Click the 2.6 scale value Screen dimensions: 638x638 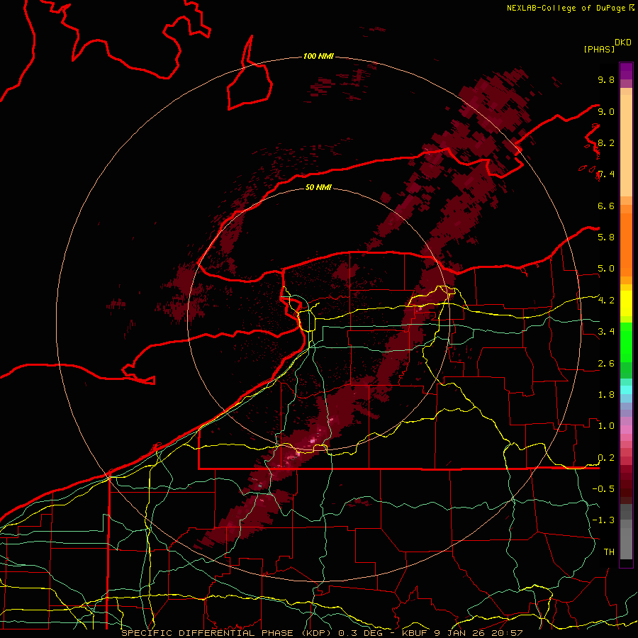point(606,364)
